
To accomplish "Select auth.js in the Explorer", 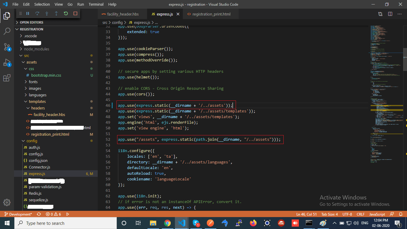I will 35,147.
